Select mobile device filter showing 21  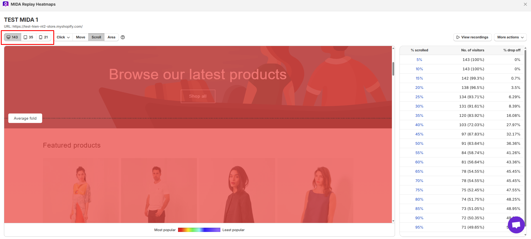click(x=44, y=37)
